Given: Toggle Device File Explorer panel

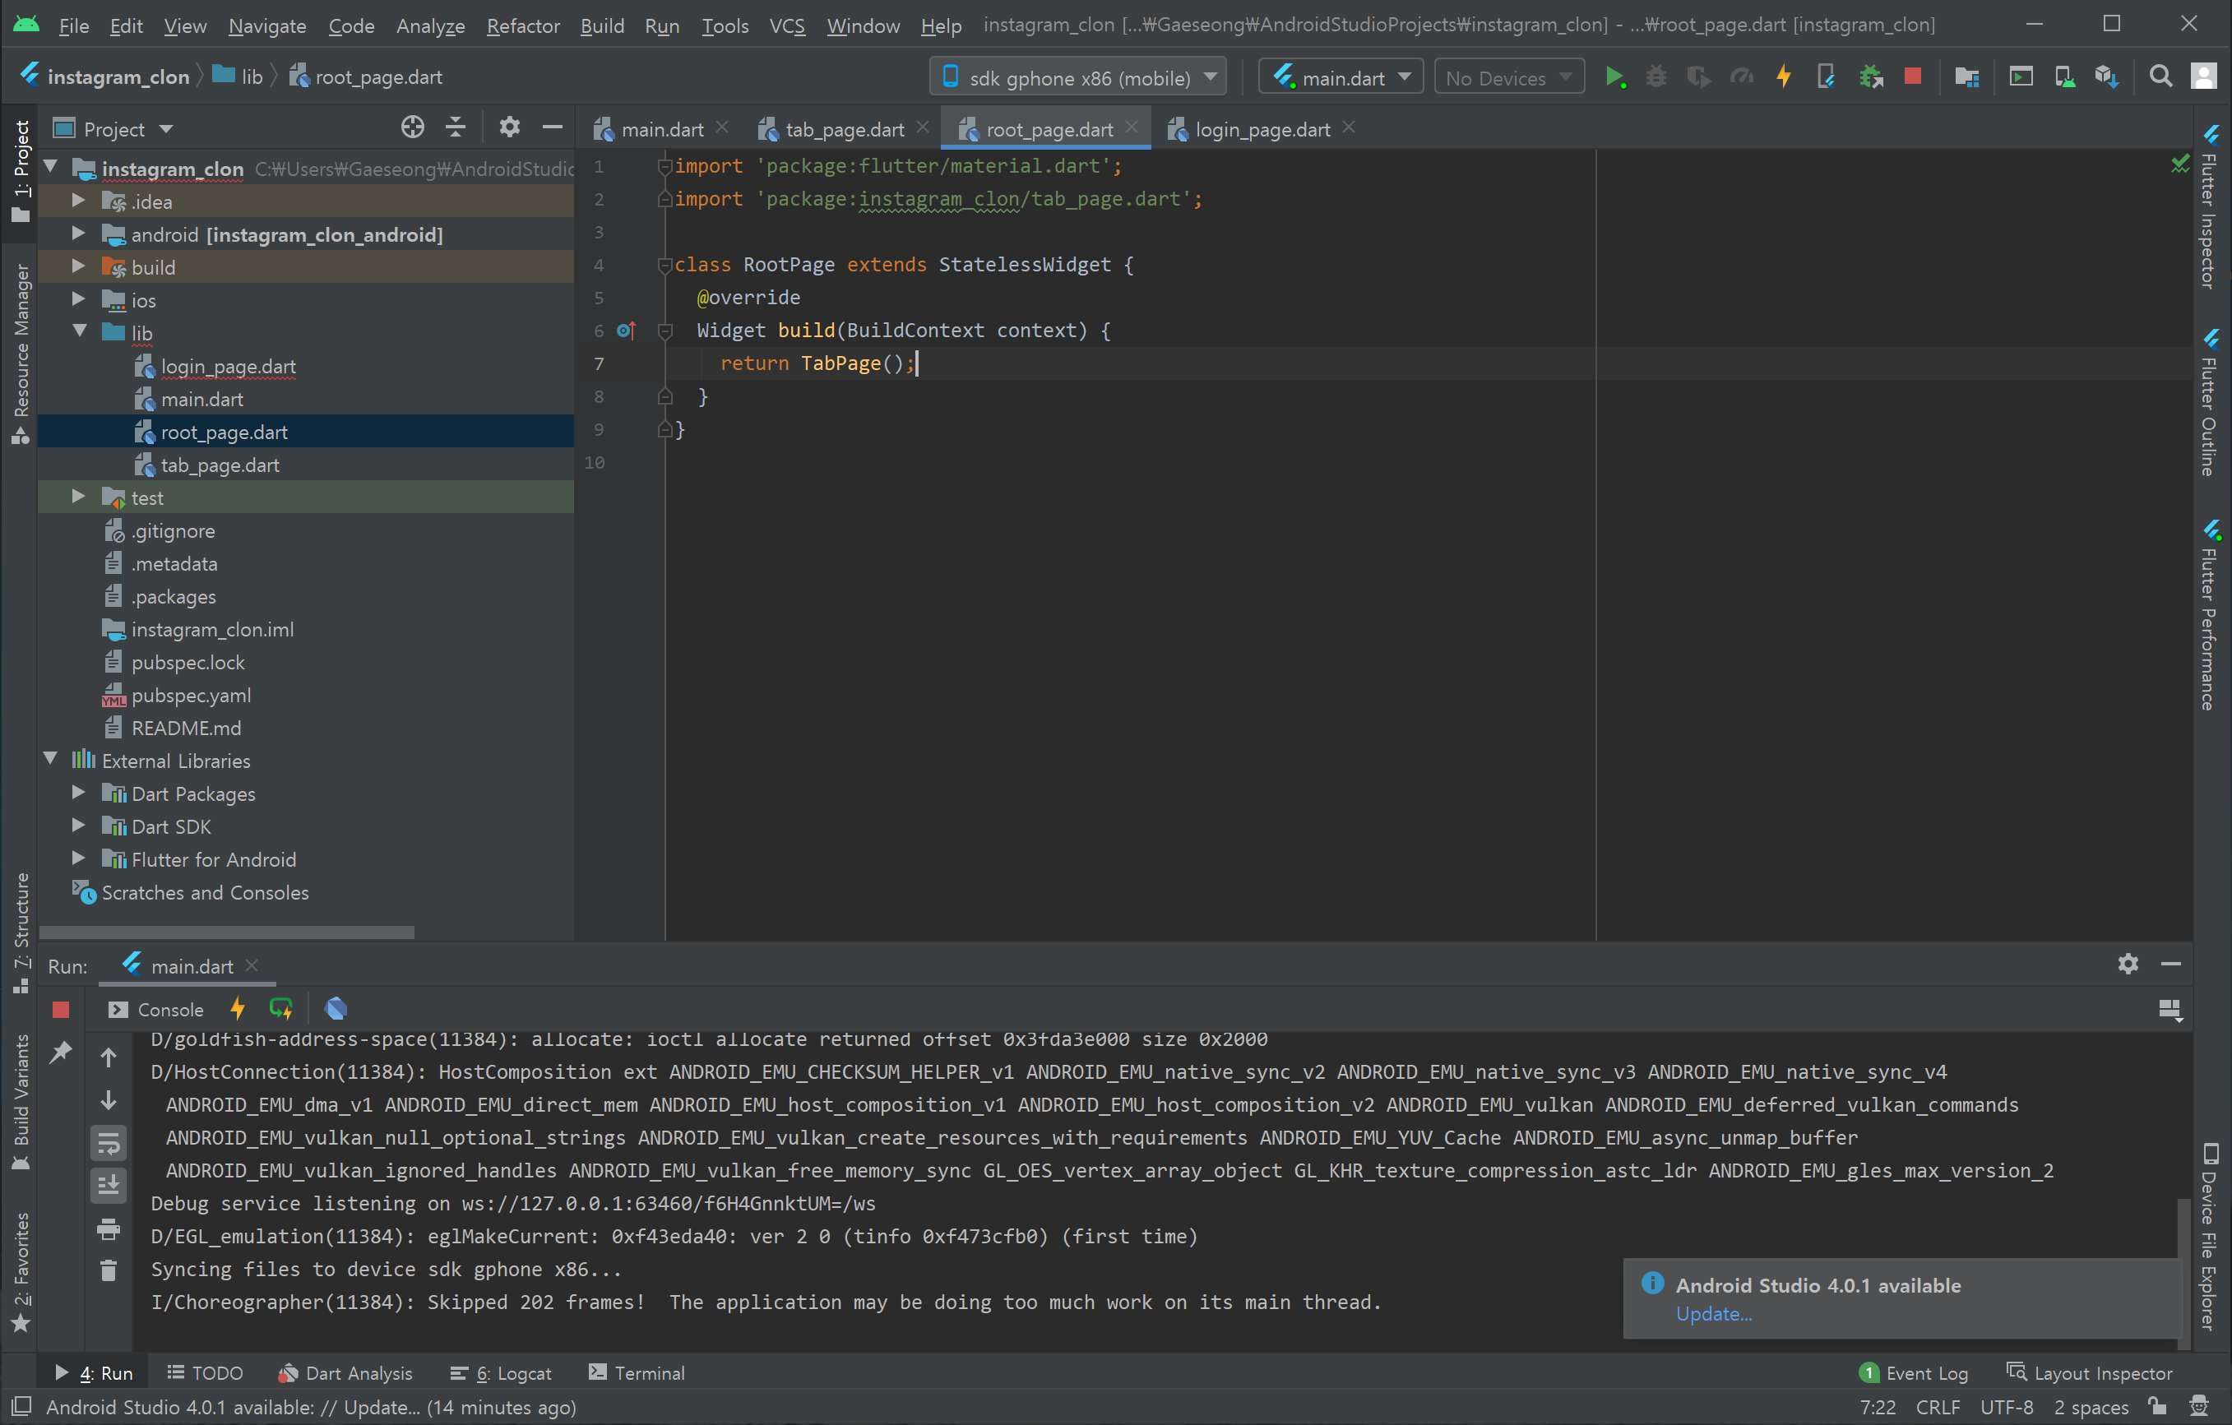Looking at the screenshot, I should click(2211, 1237).
